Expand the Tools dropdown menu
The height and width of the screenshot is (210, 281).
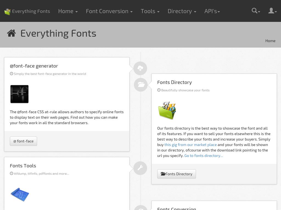tap(150, 11)
